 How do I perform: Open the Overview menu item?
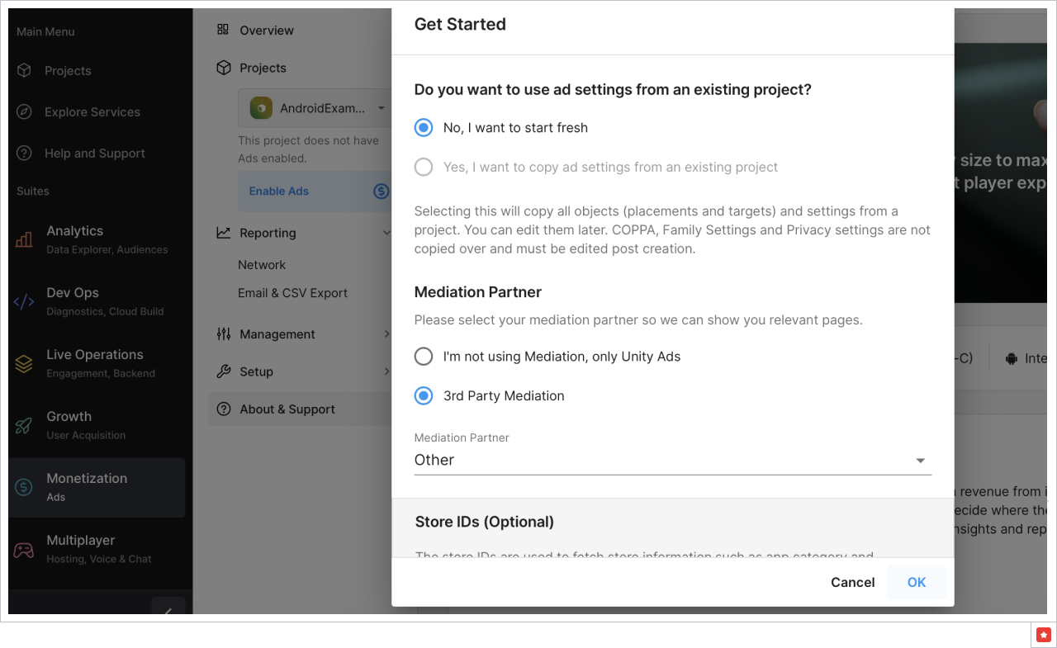tap(266, 31)
